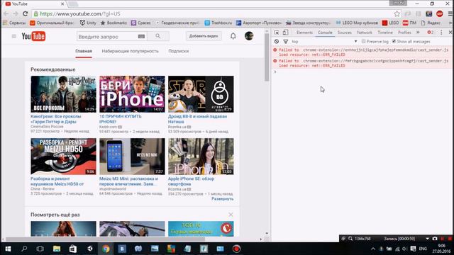Open the recorder bar dropdown arrow

click(x=427, y=239)
